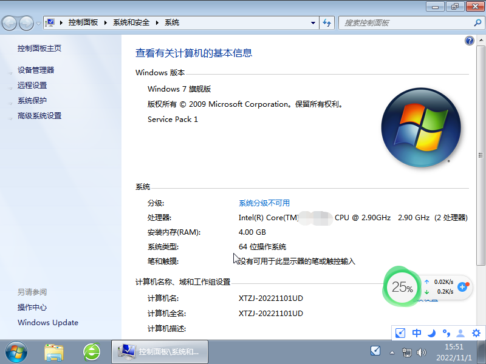Open Windows Explorer from the taskbar
Image resolution: width=486 pixels, height=364 pixels.
pyautogui.click(x=54, y=351)
